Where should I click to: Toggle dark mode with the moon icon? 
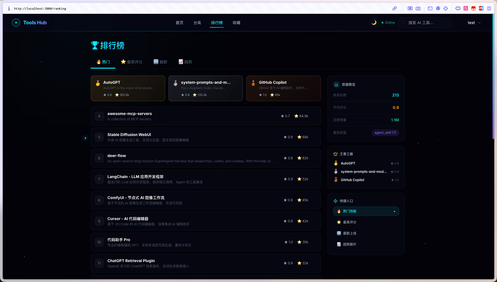[374, 23]
